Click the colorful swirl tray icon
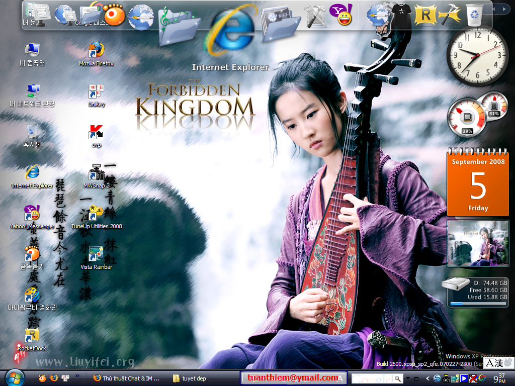Screen dimensions: 515x386 [x=482, y=378]
